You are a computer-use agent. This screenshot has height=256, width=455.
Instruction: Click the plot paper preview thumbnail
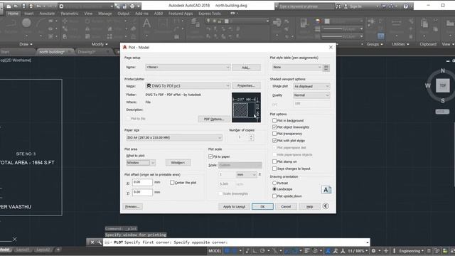[x=246, y=107]
